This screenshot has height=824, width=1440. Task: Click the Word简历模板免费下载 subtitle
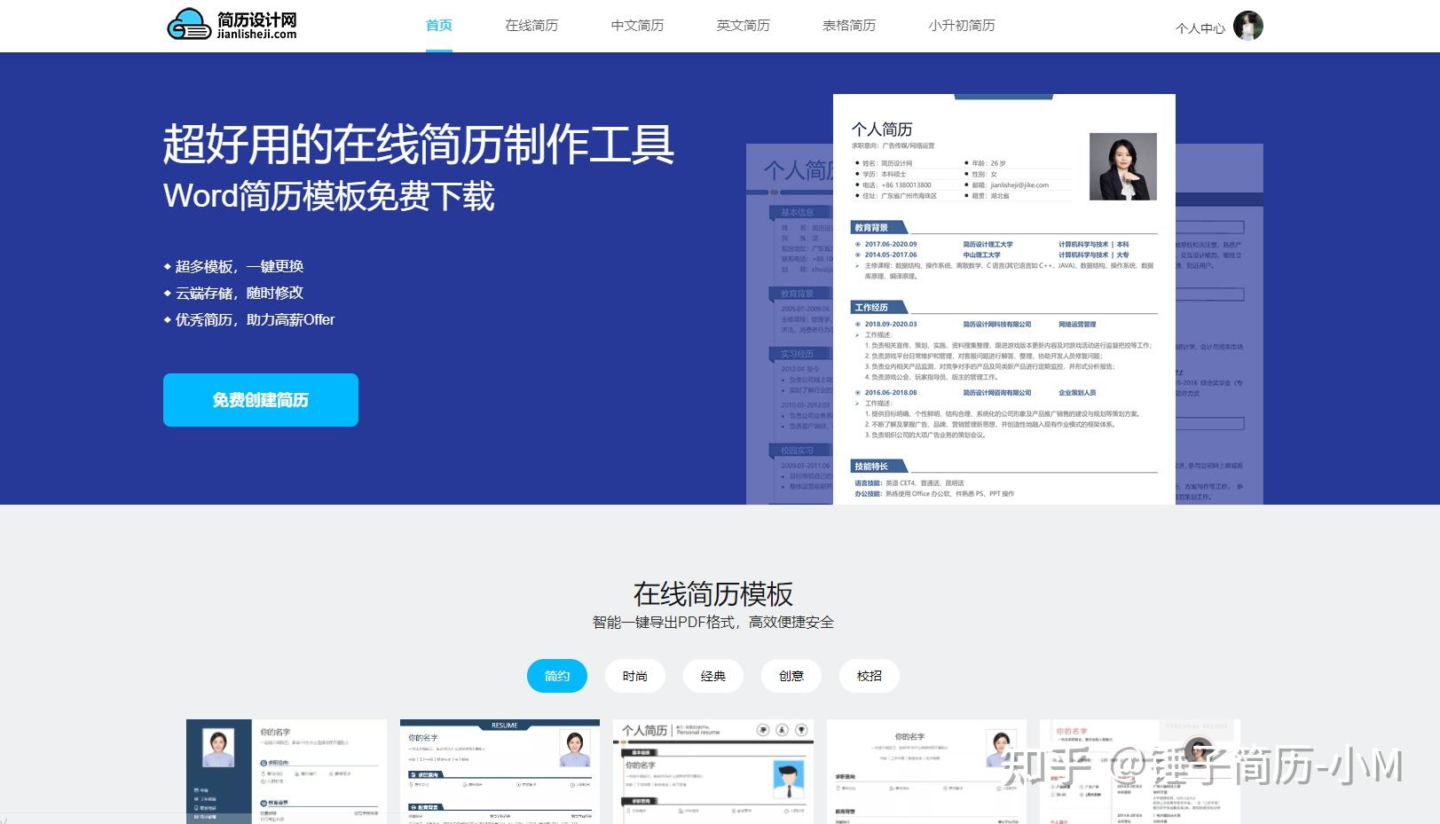tap(329, 196)
